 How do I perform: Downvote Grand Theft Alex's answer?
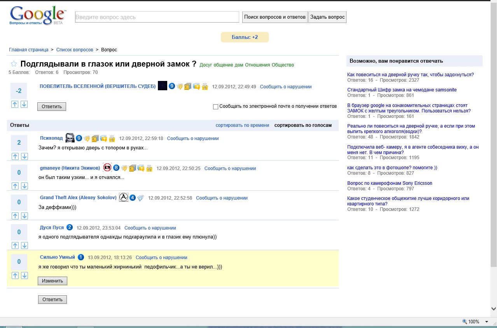[x=24, y=216]
